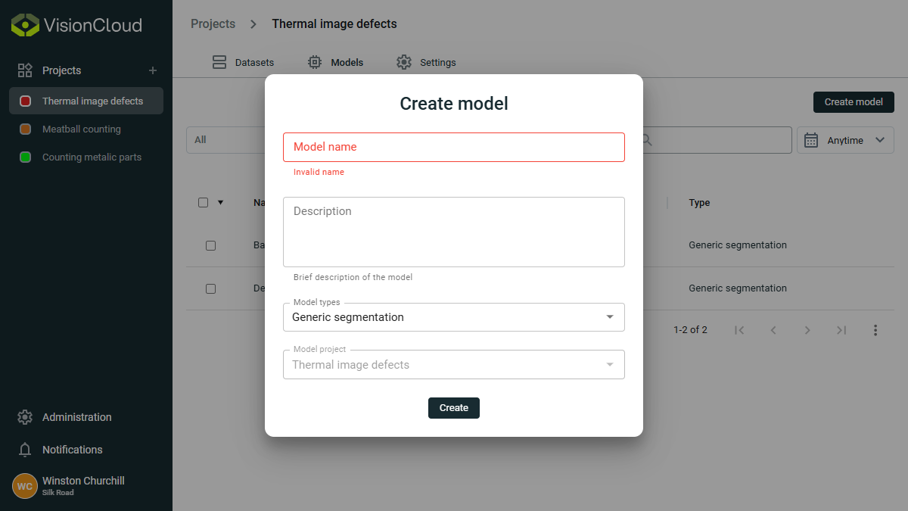Go to the next page of results
The height and width of the screenshot is (511, 908).
807,329
